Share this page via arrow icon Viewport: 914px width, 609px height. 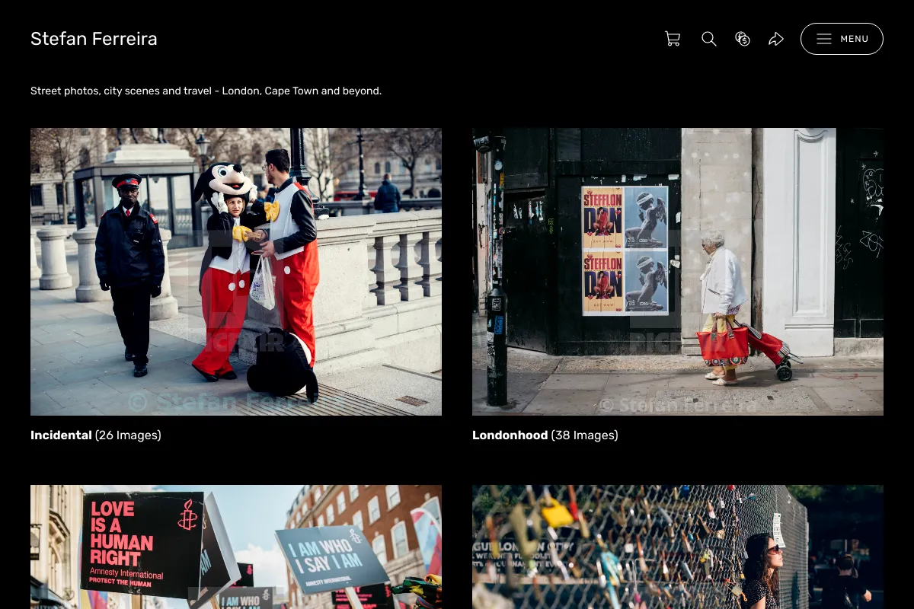point(776,39)
